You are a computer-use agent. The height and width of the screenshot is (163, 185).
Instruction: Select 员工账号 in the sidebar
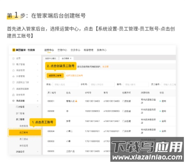(25, 132)
